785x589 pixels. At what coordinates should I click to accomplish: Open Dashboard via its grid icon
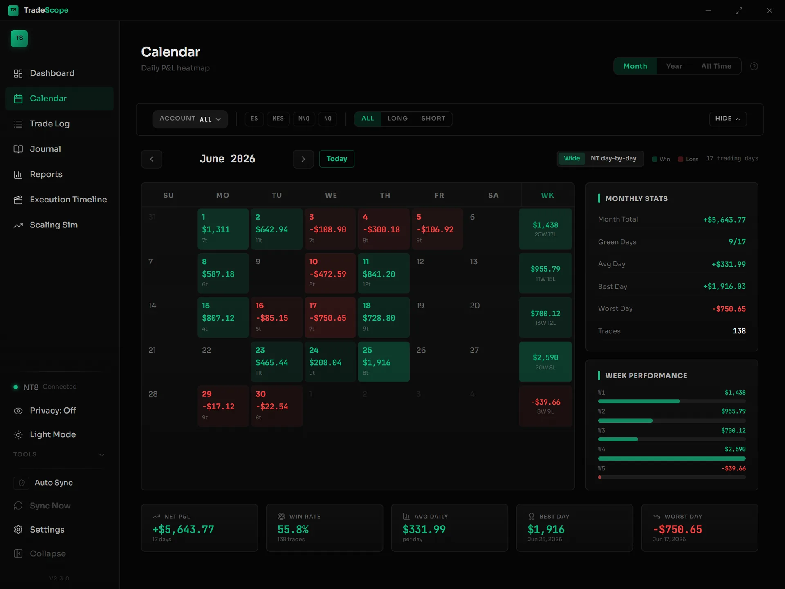click(18, 73)
